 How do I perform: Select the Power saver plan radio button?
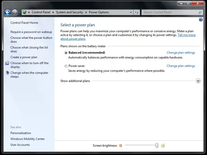(66, 66)
